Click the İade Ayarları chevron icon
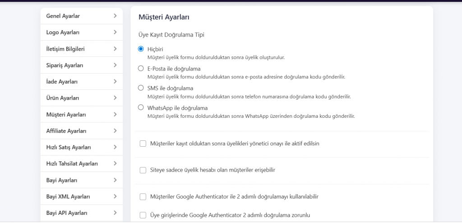 point(115,82)
